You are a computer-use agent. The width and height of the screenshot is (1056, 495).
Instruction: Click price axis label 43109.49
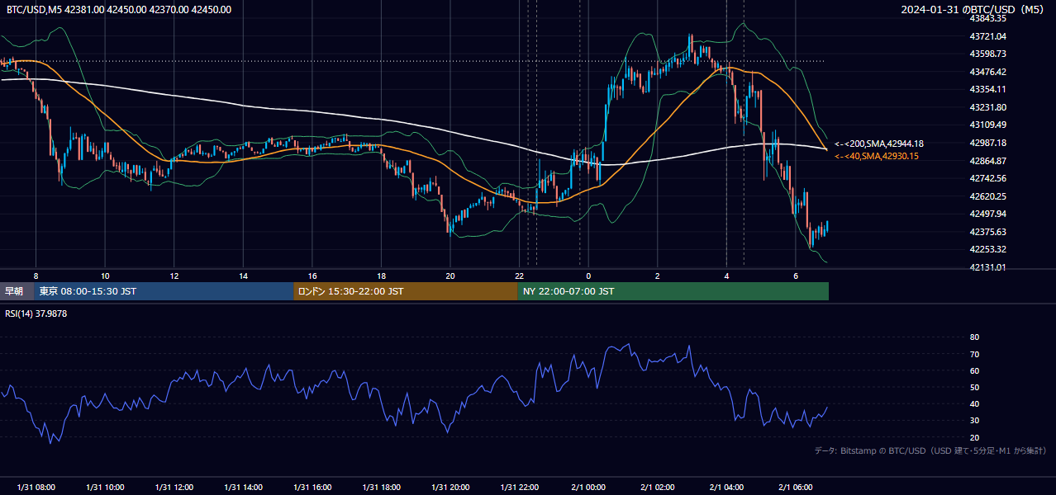coord(987,125)
